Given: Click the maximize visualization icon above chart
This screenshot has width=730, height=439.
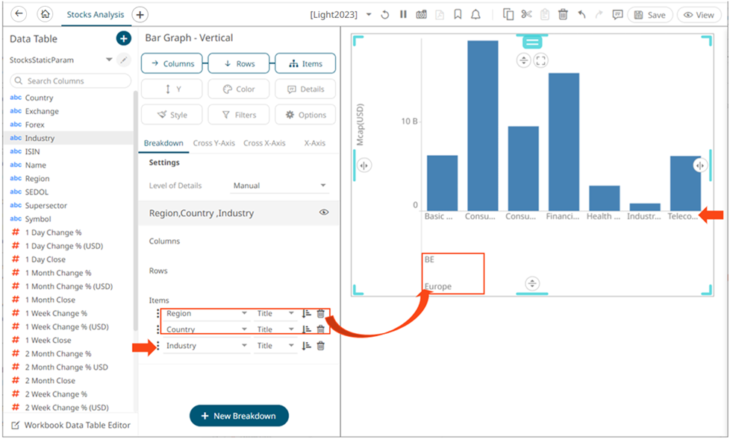Looking at the screenshot, I should 541,60.
